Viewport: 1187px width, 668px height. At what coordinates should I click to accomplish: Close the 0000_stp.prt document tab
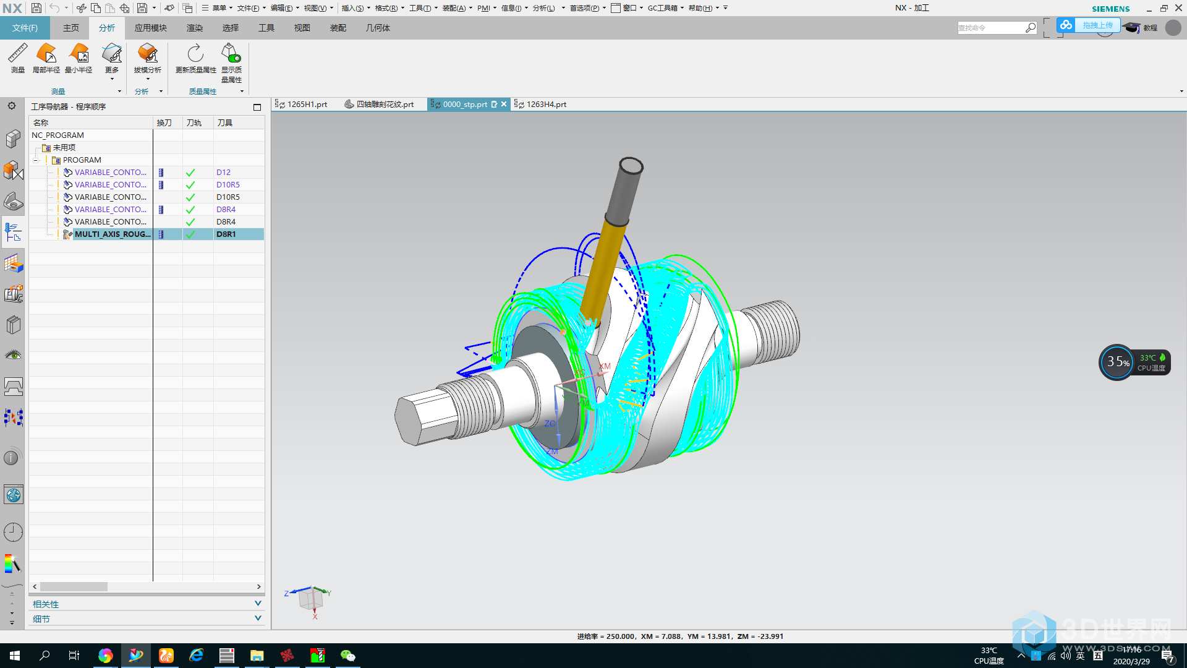(x=504, y=105)
